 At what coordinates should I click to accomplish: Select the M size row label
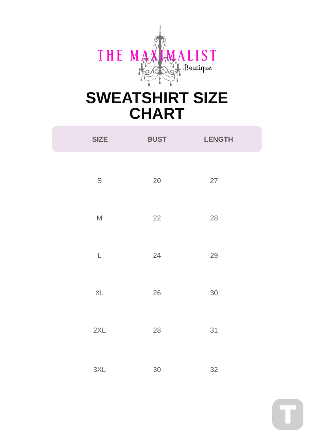pos(99,218)
